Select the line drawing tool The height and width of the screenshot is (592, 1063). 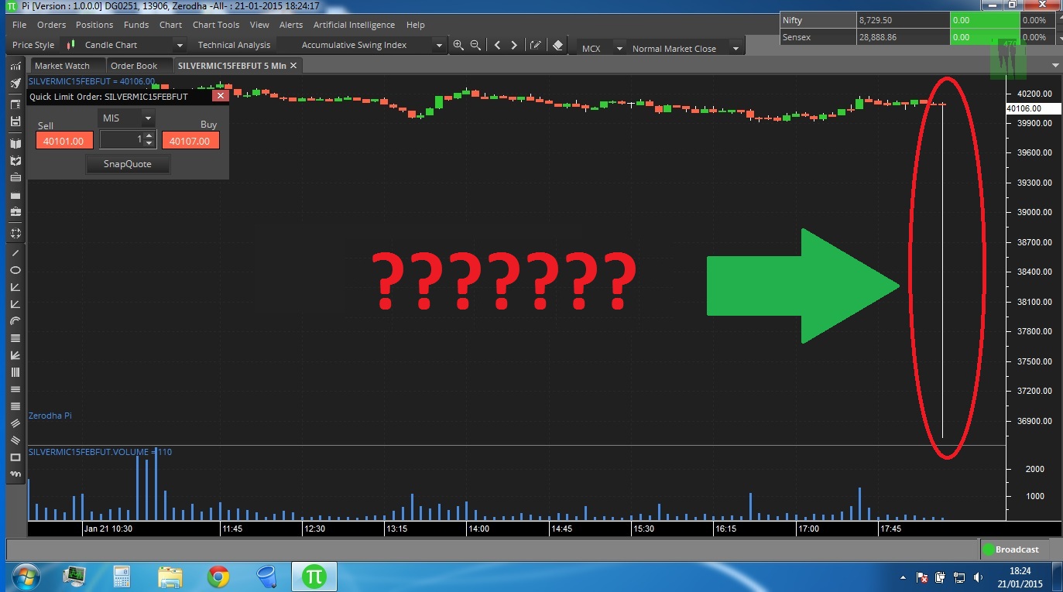(x=15, y=253)
